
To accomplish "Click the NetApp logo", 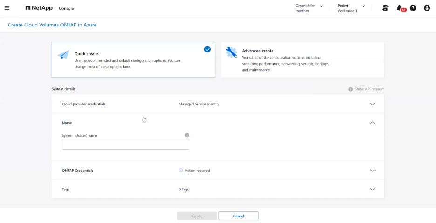I will (39, 8).
